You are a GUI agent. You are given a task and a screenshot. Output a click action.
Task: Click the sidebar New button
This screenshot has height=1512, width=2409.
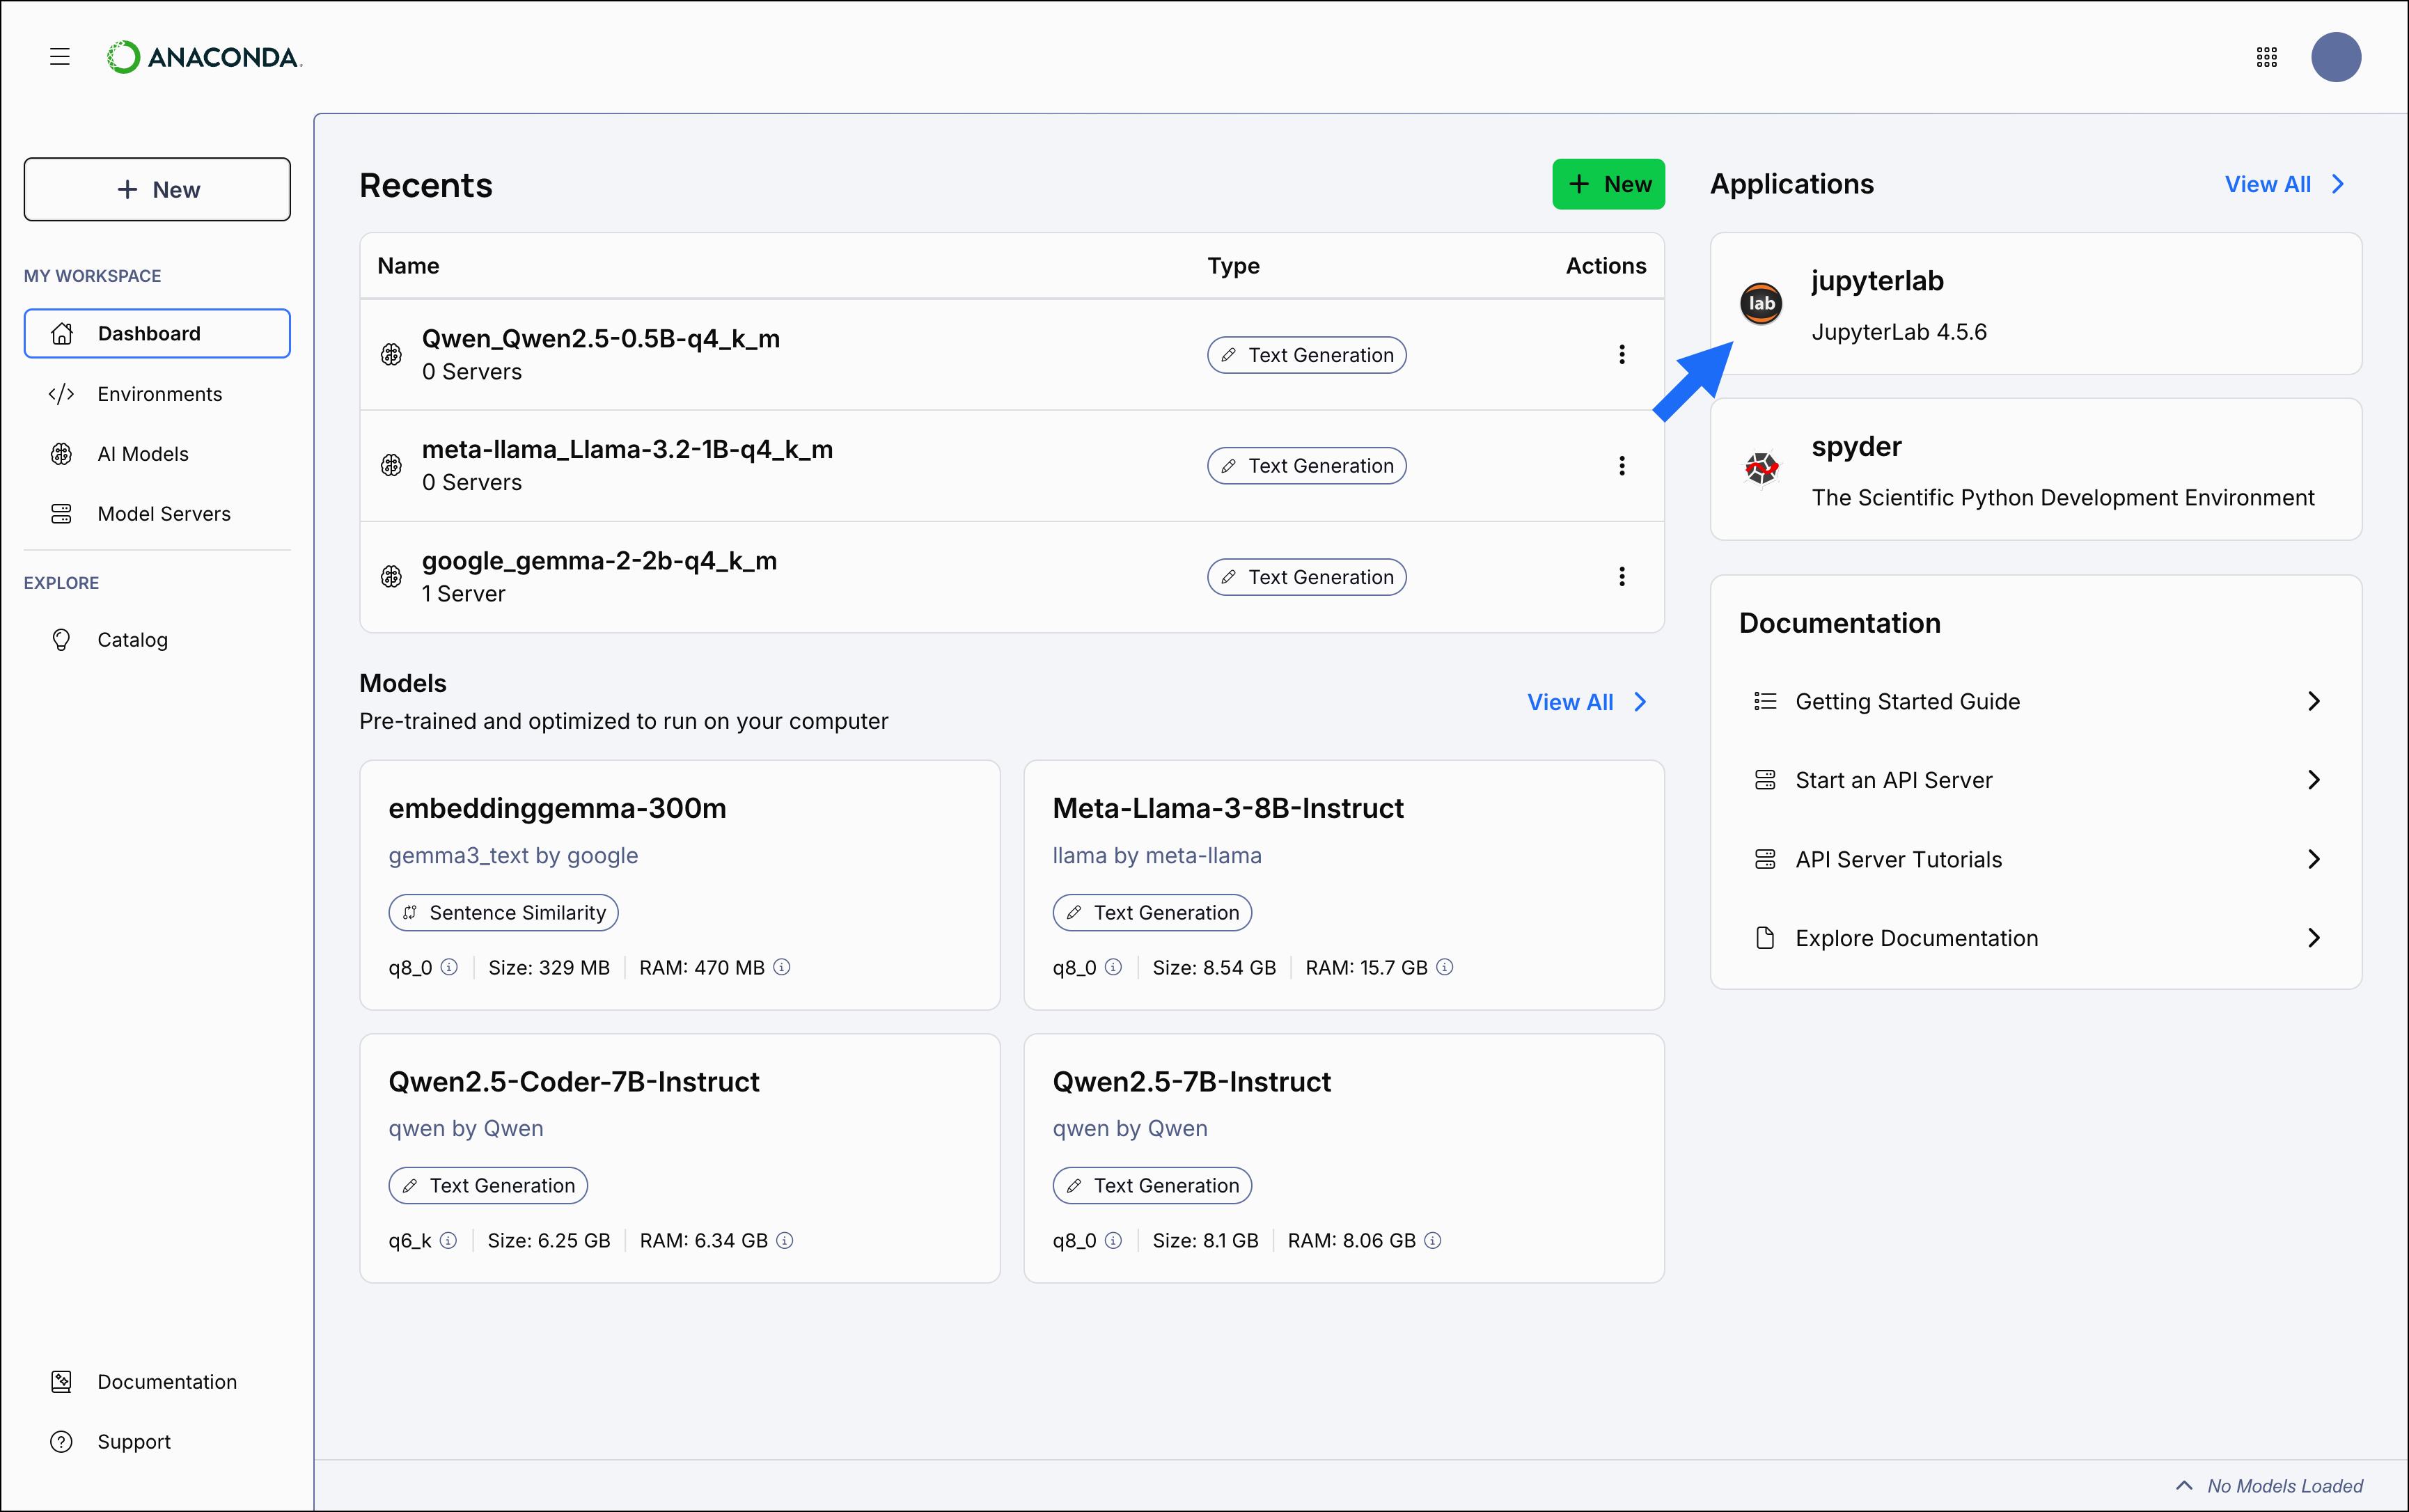pos(157,189)
